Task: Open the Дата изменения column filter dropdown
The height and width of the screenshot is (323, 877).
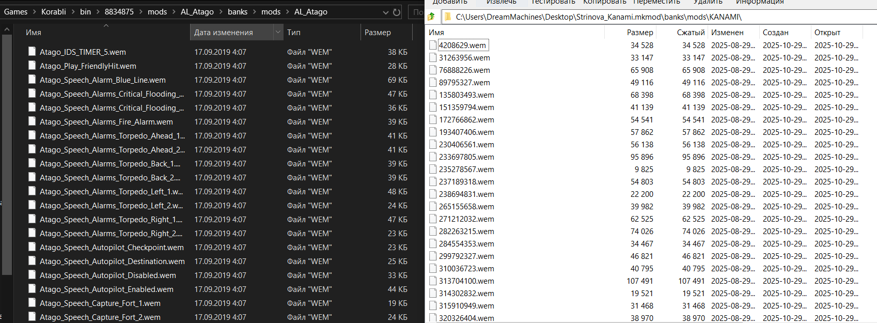Action: 278,32
